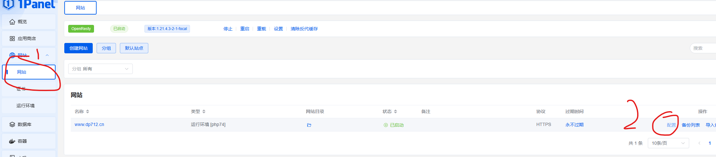Select 证书 in sidebar submenu

tap(21, 89)
